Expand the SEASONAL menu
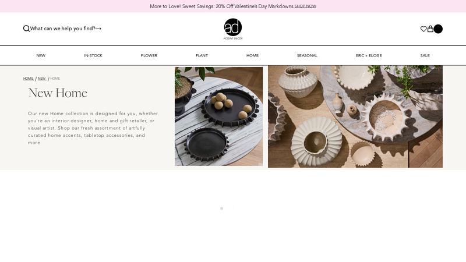This screenshot has width=466, height=262. (307, 55)
